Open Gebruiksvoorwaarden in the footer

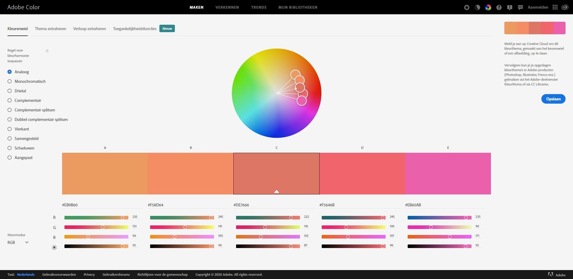coord(59,275)
